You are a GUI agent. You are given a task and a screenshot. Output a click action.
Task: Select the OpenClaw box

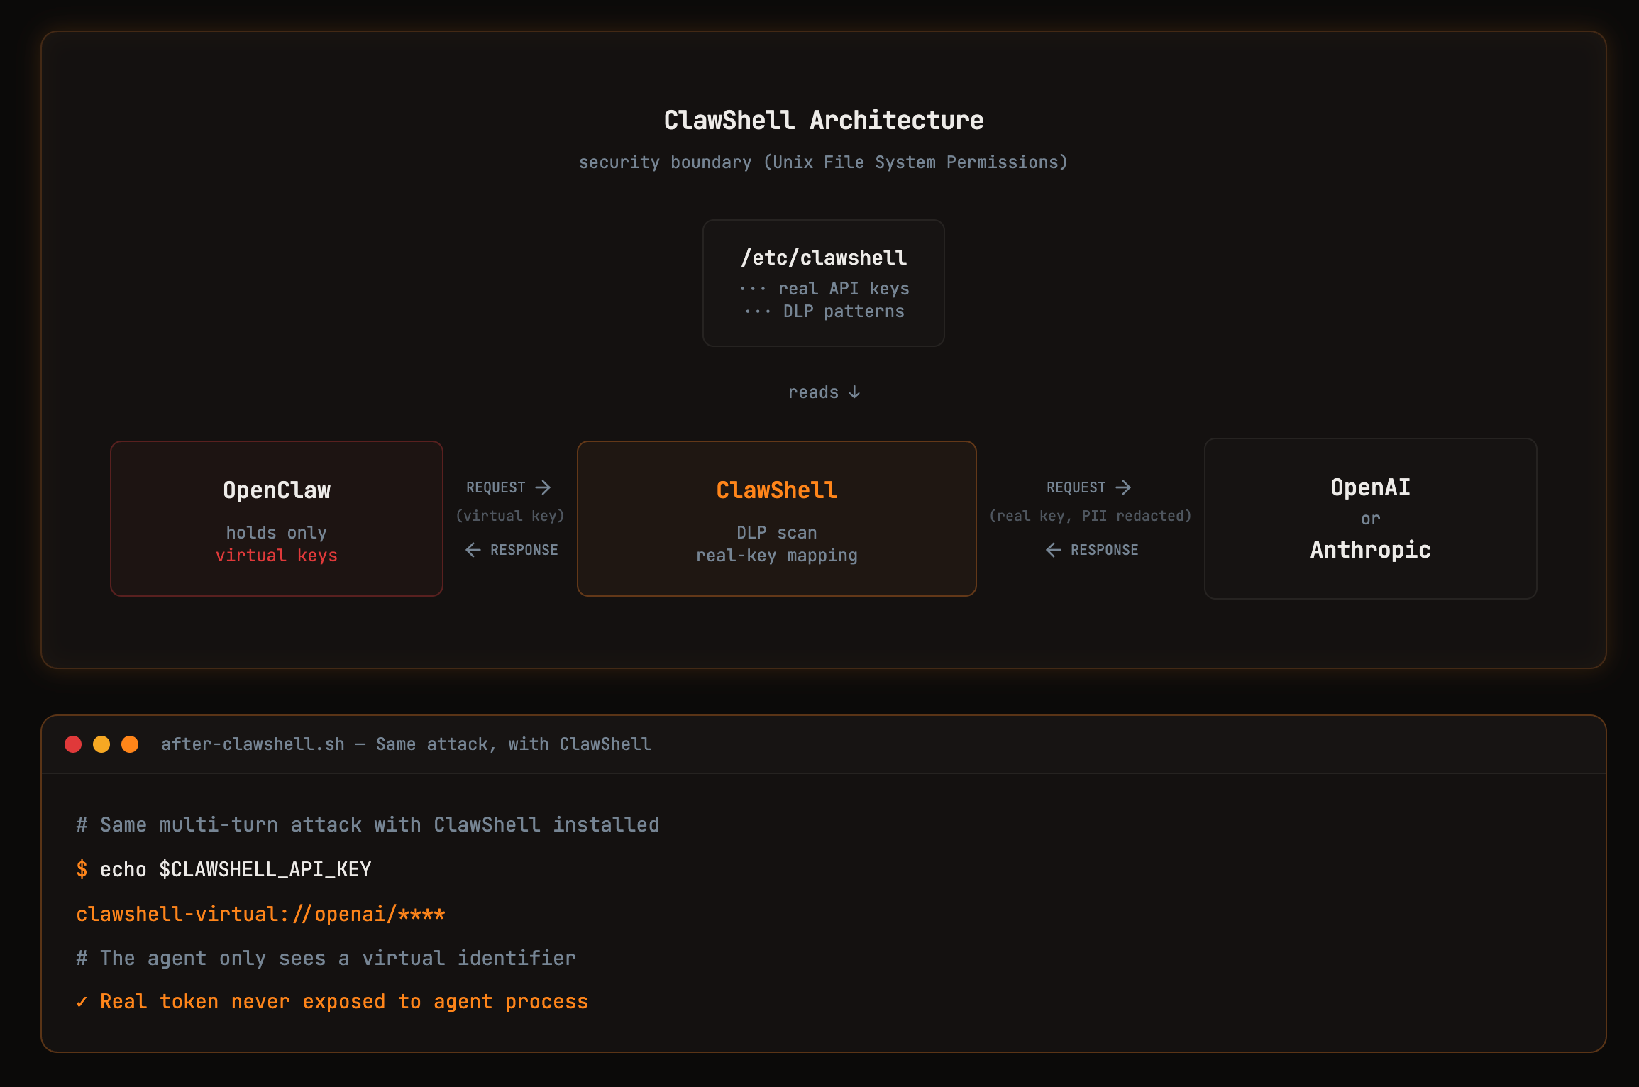pos(276,519)
